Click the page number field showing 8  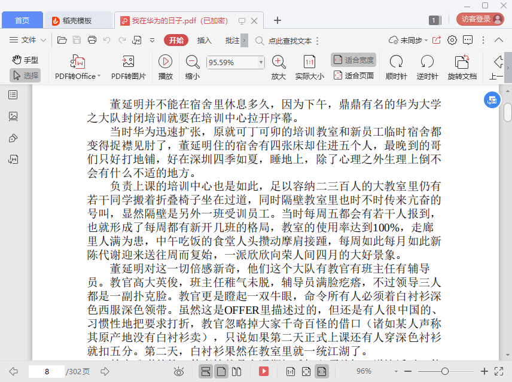click(47, 372)
